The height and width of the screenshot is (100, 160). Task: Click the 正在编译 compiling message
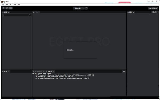point(70,50)
